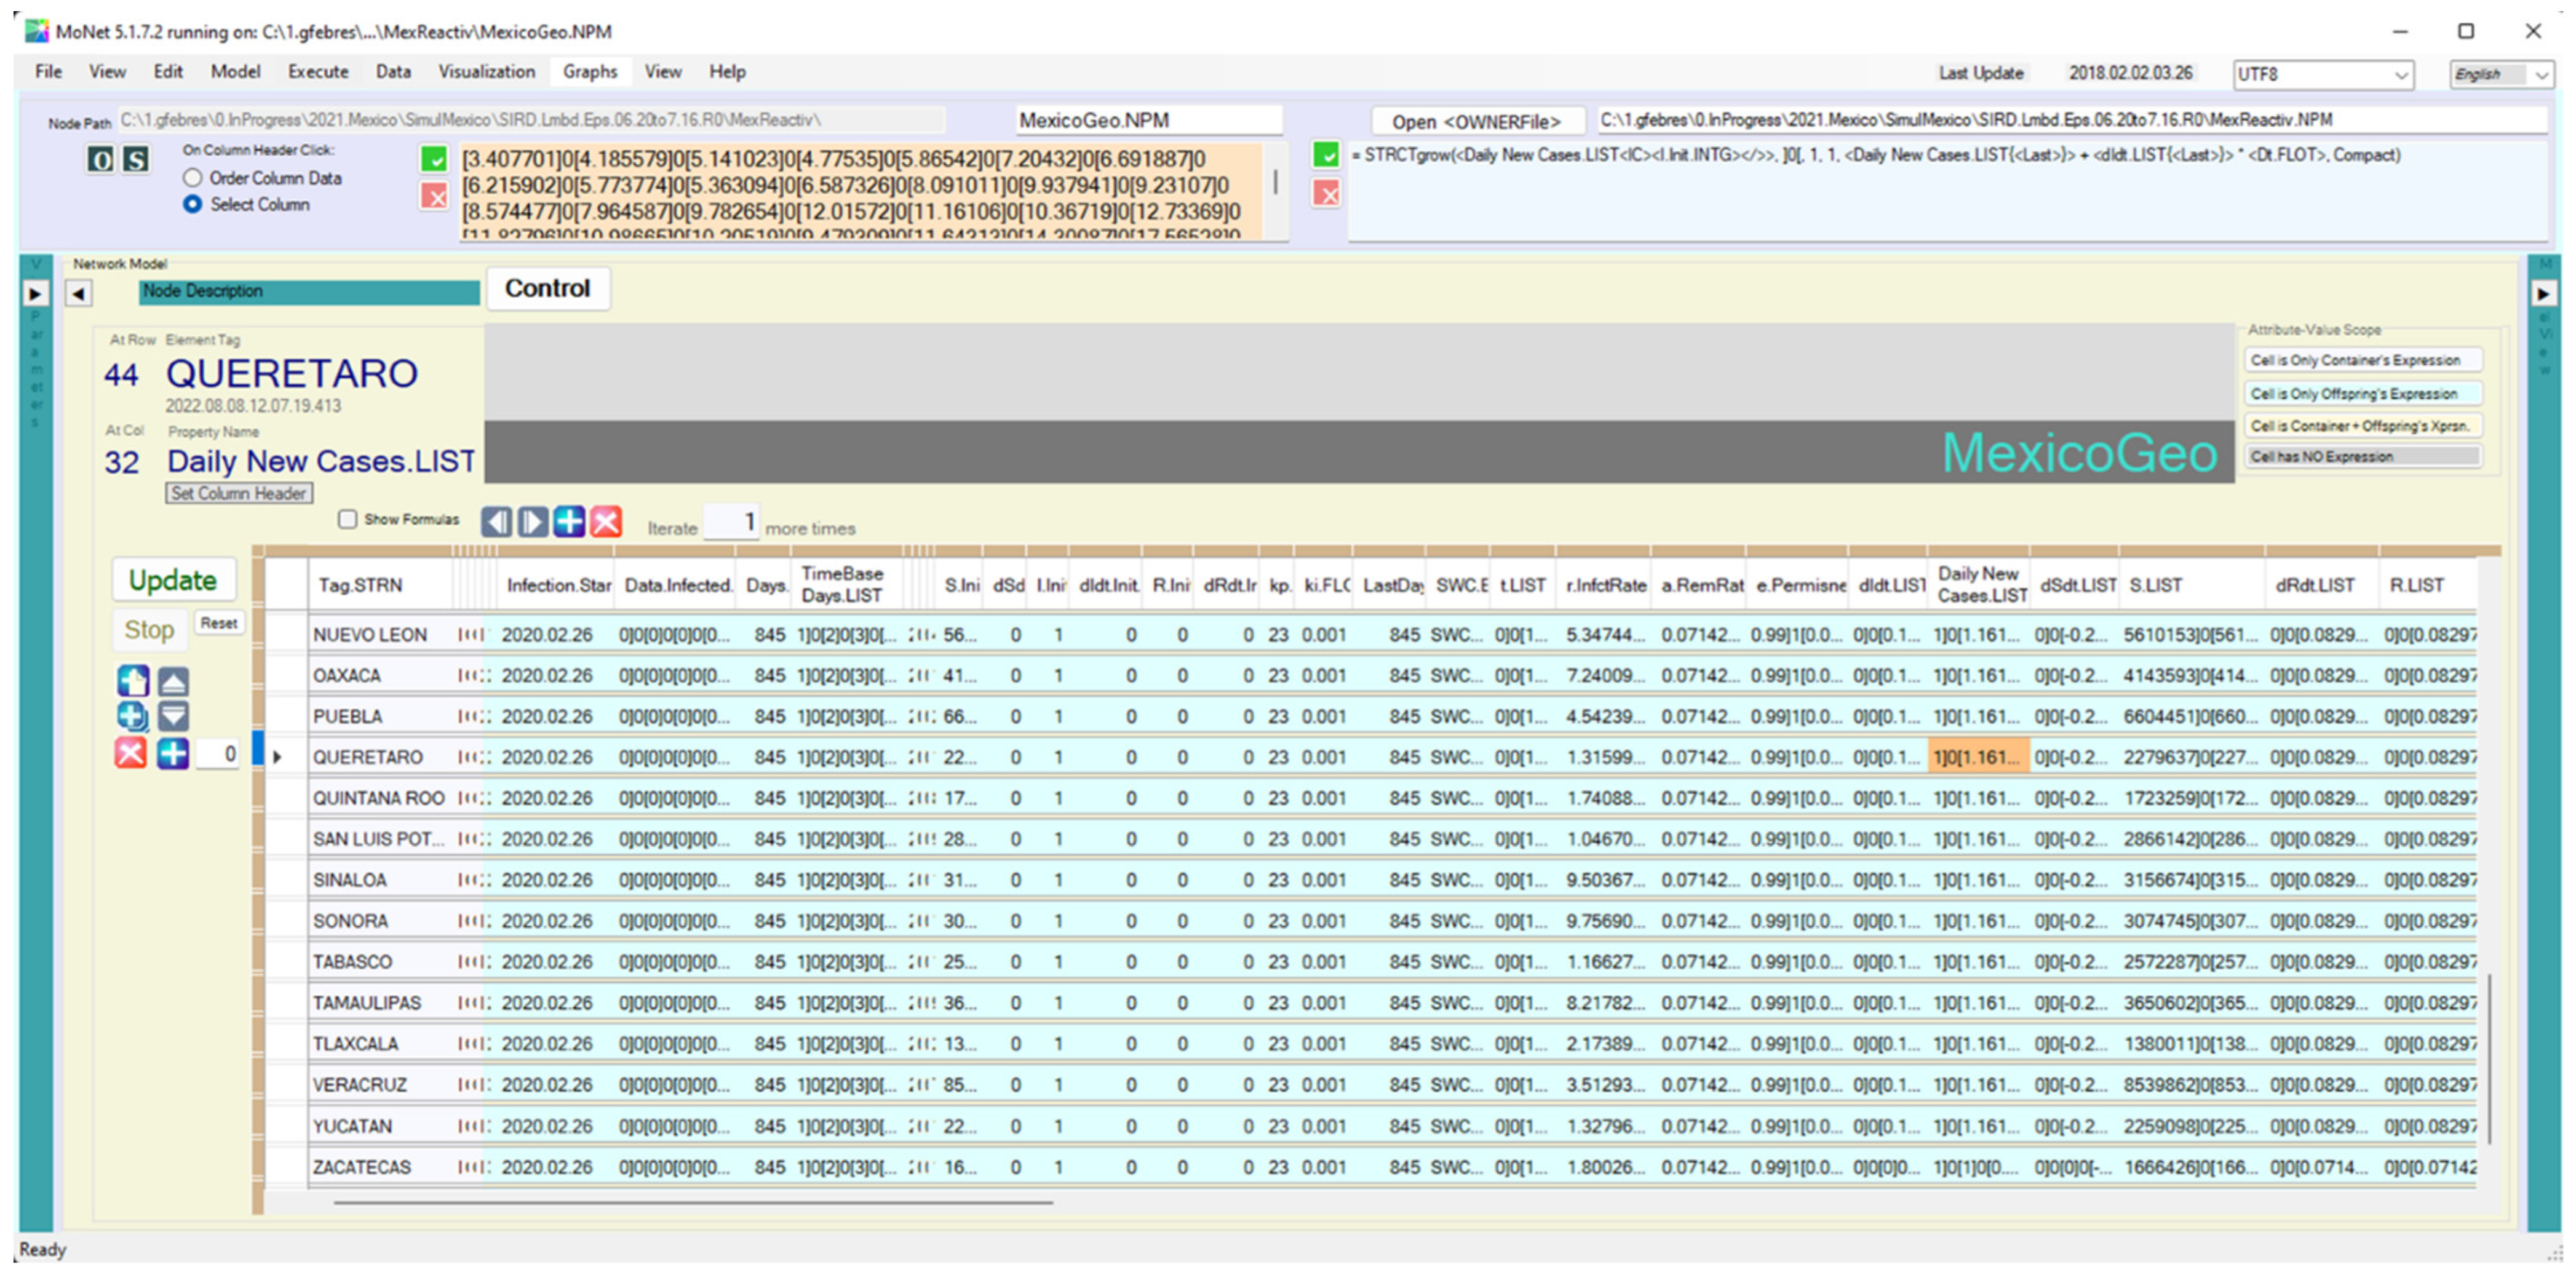Click the S icon button near Node Path

click(x=135, y=159)
